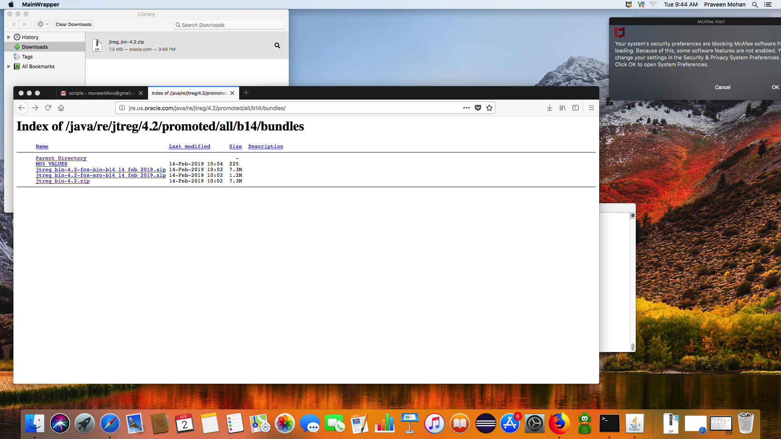This screenshot has width=781, height=439.
Task: Open System Preferences from the Dock
Action: point(534,424)
